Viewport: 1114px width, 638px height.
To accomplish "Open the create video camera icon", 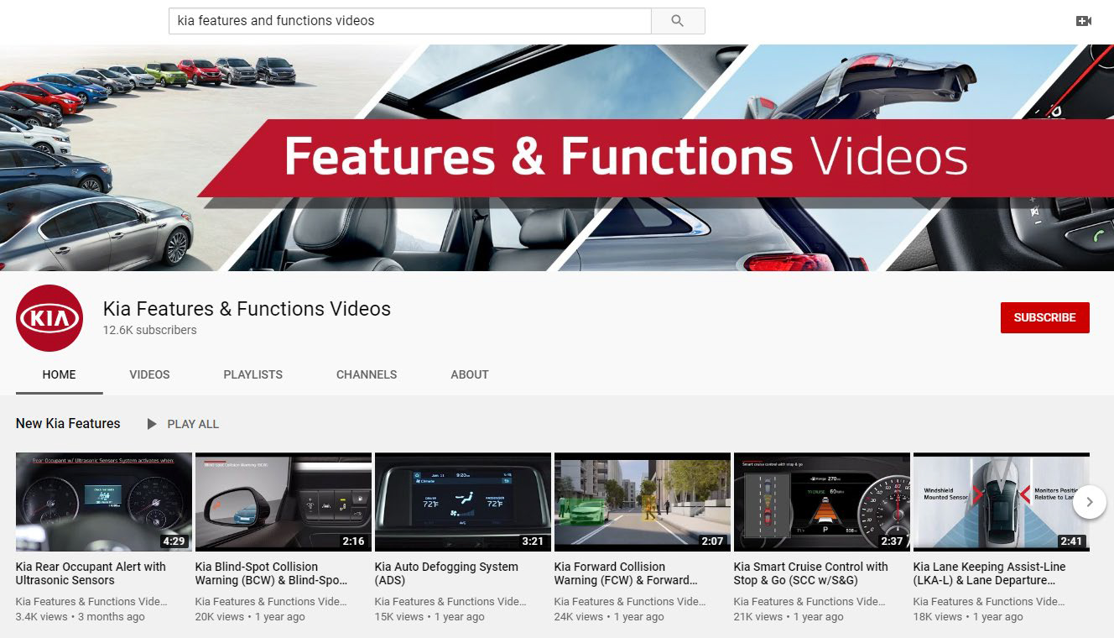I will tap(1084, 21).
